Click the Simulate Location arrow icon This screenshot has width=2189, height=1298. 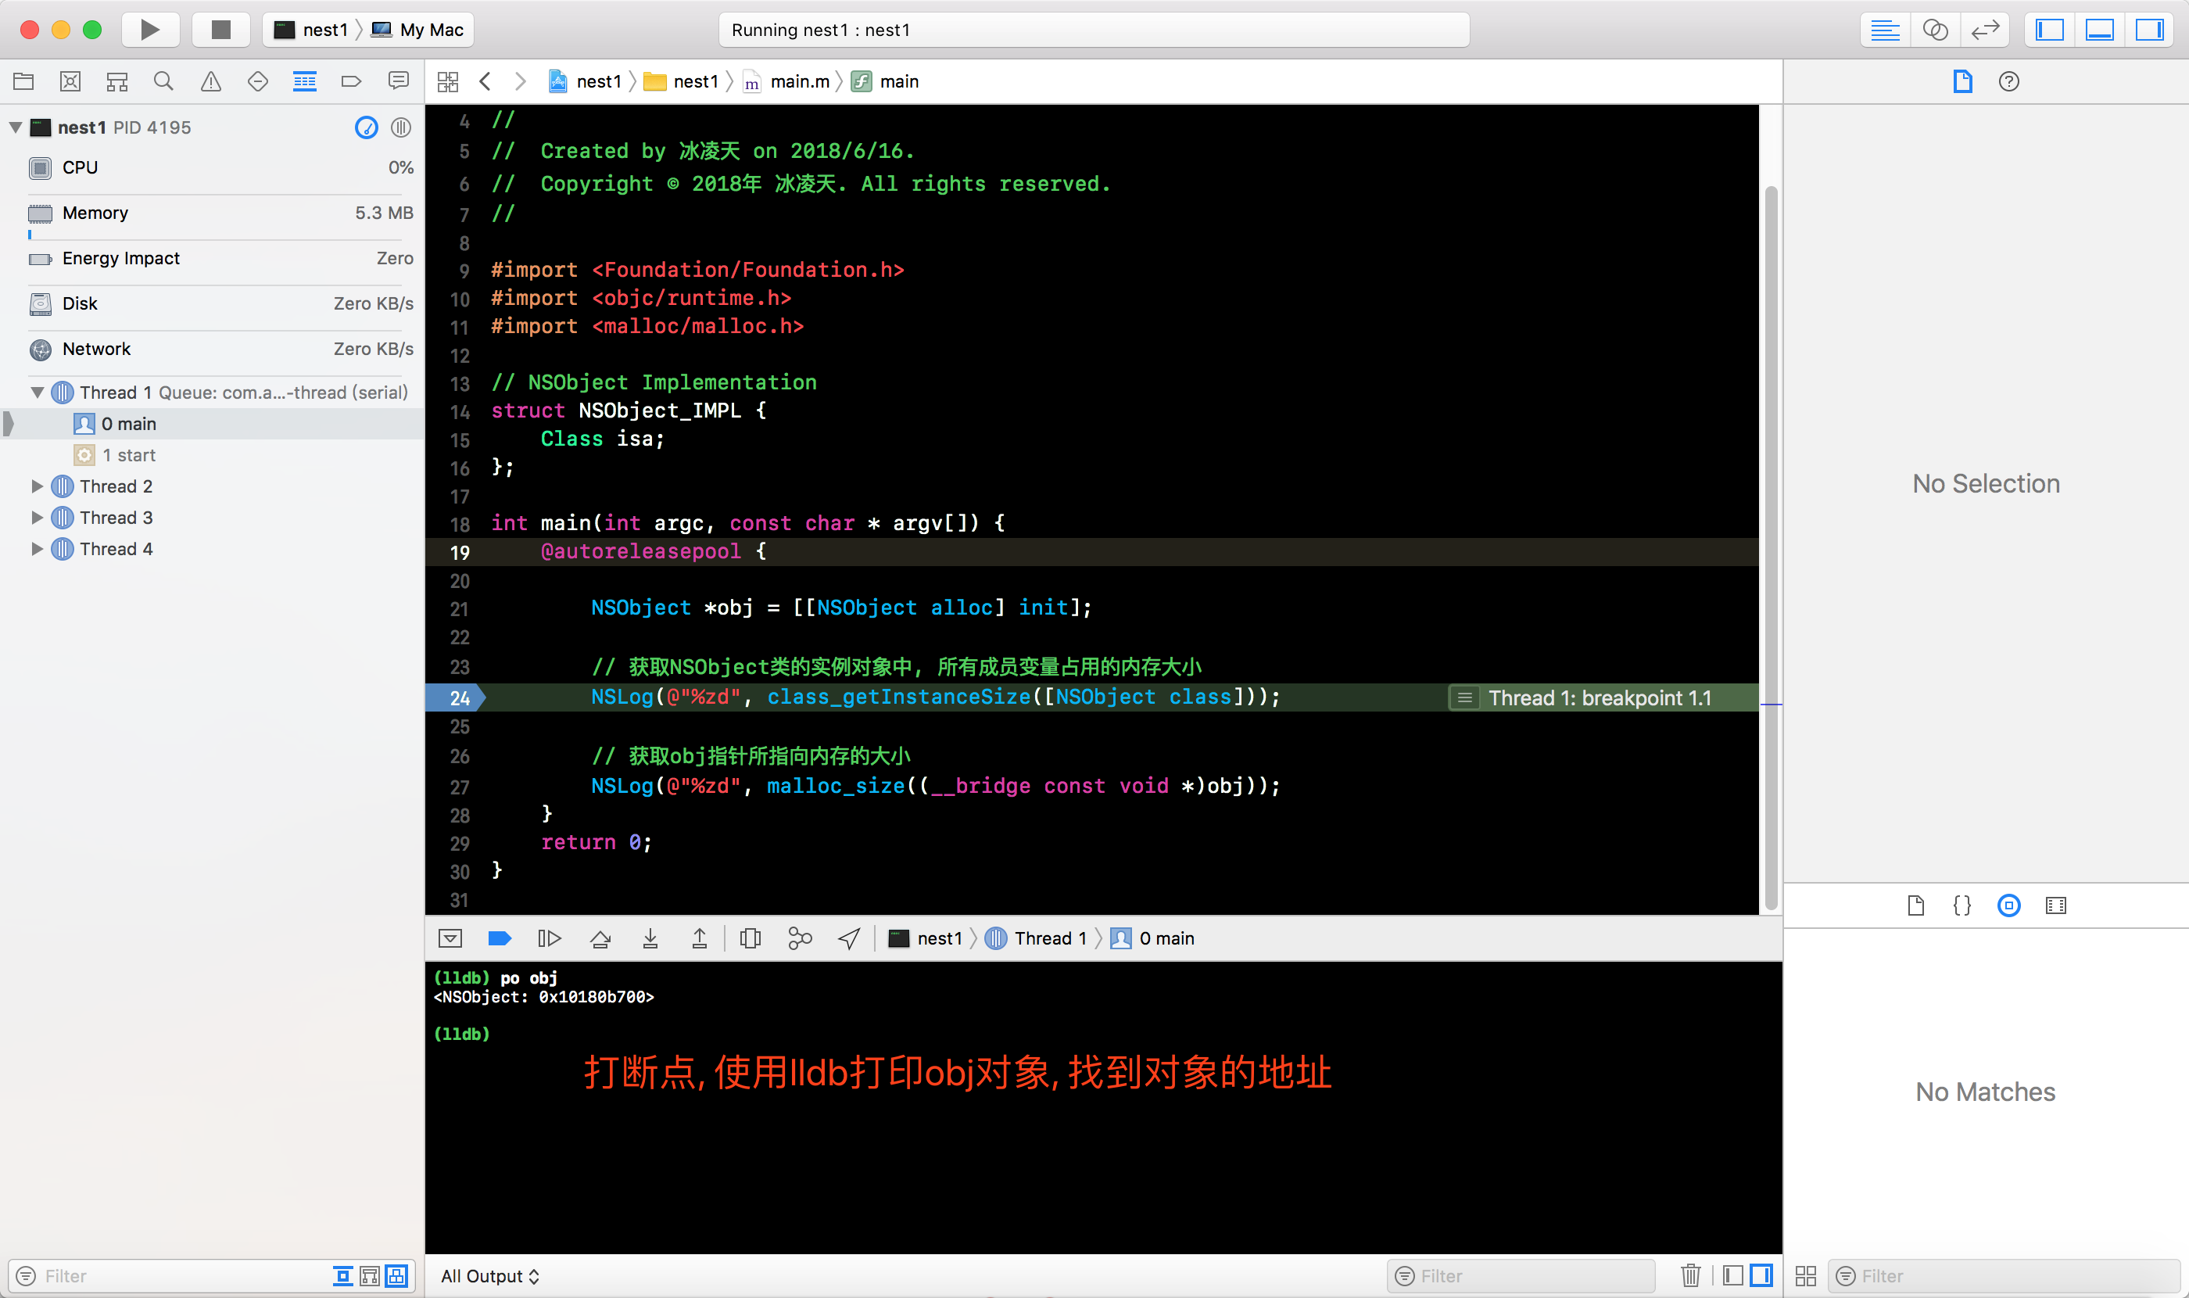(848, 938)
